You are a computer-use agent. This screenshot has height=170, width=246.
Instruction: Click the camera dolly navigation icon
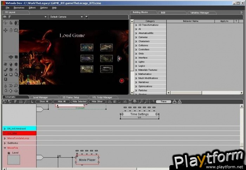[6, 86]
